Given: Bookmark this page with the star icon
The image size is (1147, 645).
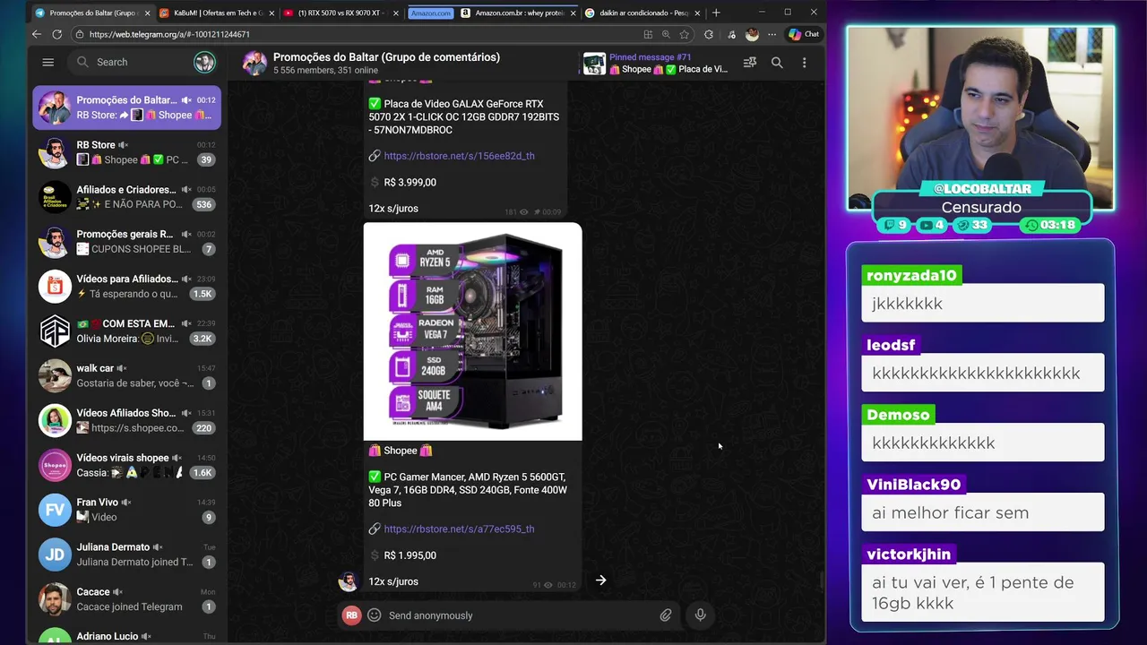Looking at the screenshot, I should (x=685, y=34).
